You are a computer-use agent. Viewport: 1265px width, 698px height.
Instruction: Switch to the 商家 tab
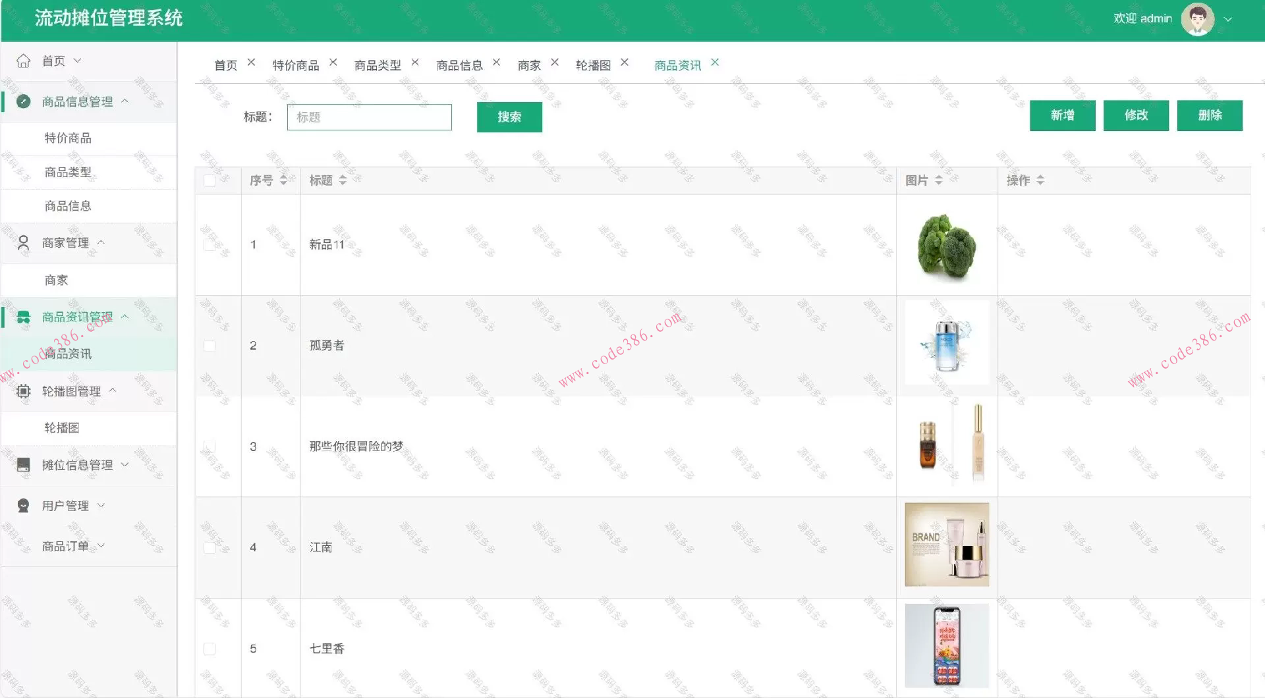click(529, 65)
